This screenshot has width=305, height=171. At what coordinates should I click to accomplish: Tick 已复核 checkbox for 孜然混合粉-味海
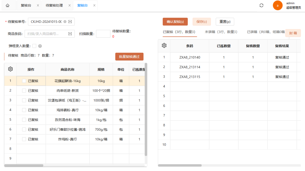pos(24,120)
